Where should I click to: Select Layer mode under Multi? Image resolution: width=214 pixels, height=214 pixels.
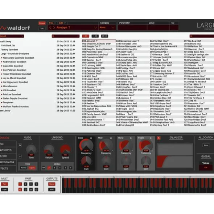4,190
